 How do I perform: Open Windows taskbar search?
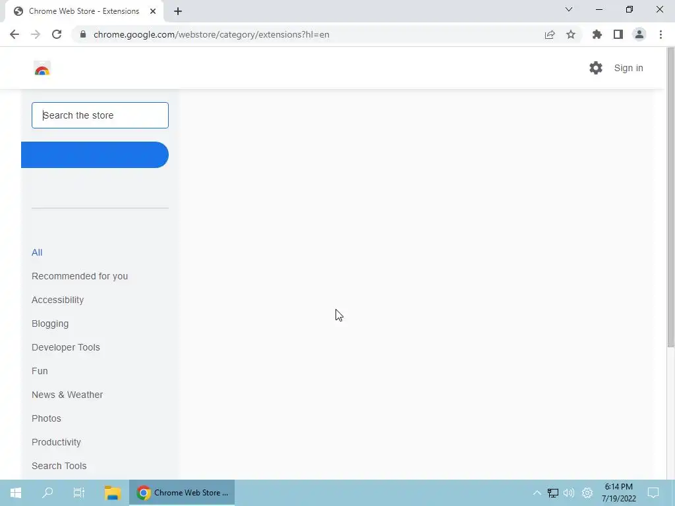point(47,493)
